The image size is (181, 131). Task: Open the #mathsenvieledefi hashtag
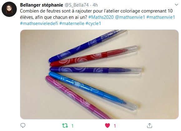[x=39, y=24]
